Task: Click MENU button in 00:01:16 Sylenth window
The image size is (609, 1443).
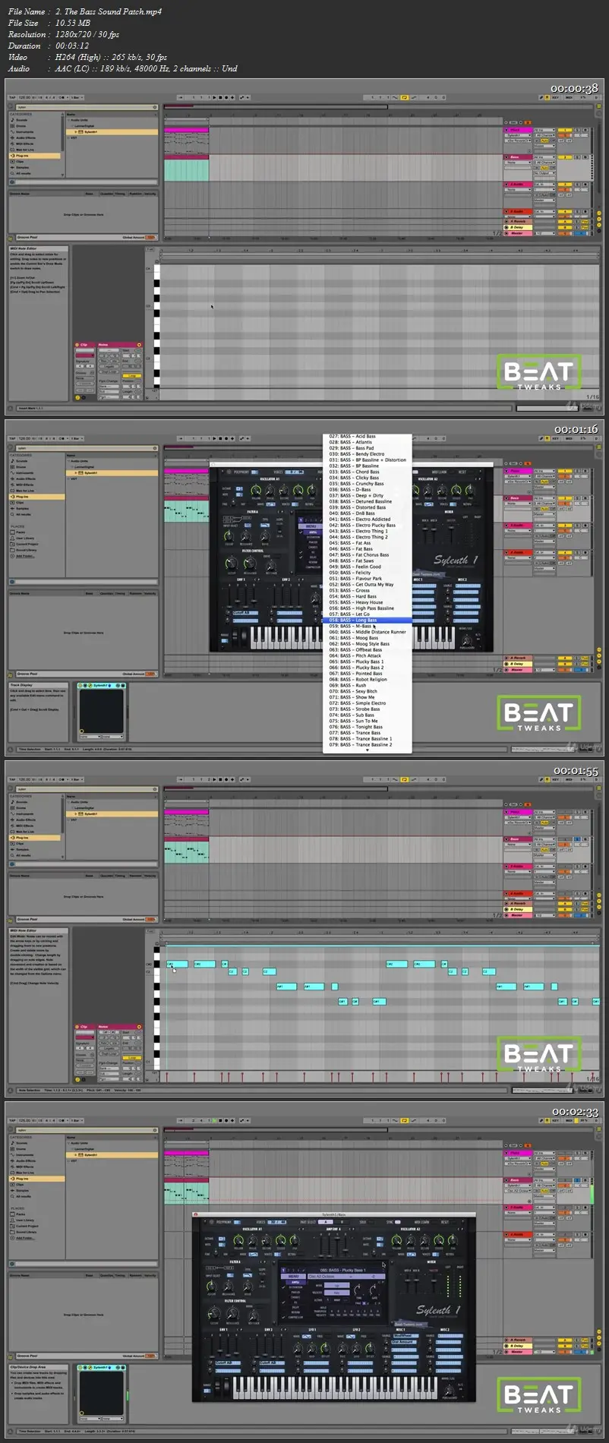Action: click(311, 526)
